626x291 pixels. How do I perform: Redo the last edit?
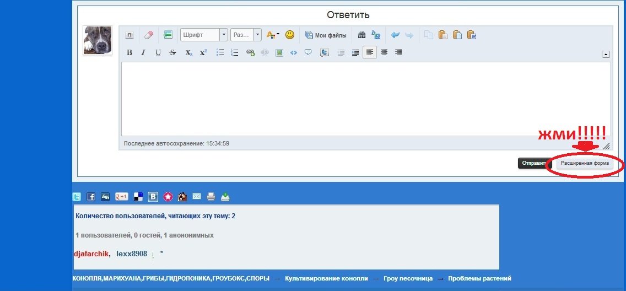pyautogui.click(x=409, y=35)
